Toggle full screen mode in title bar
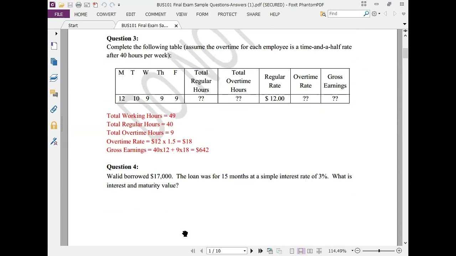 click(364, 4)
